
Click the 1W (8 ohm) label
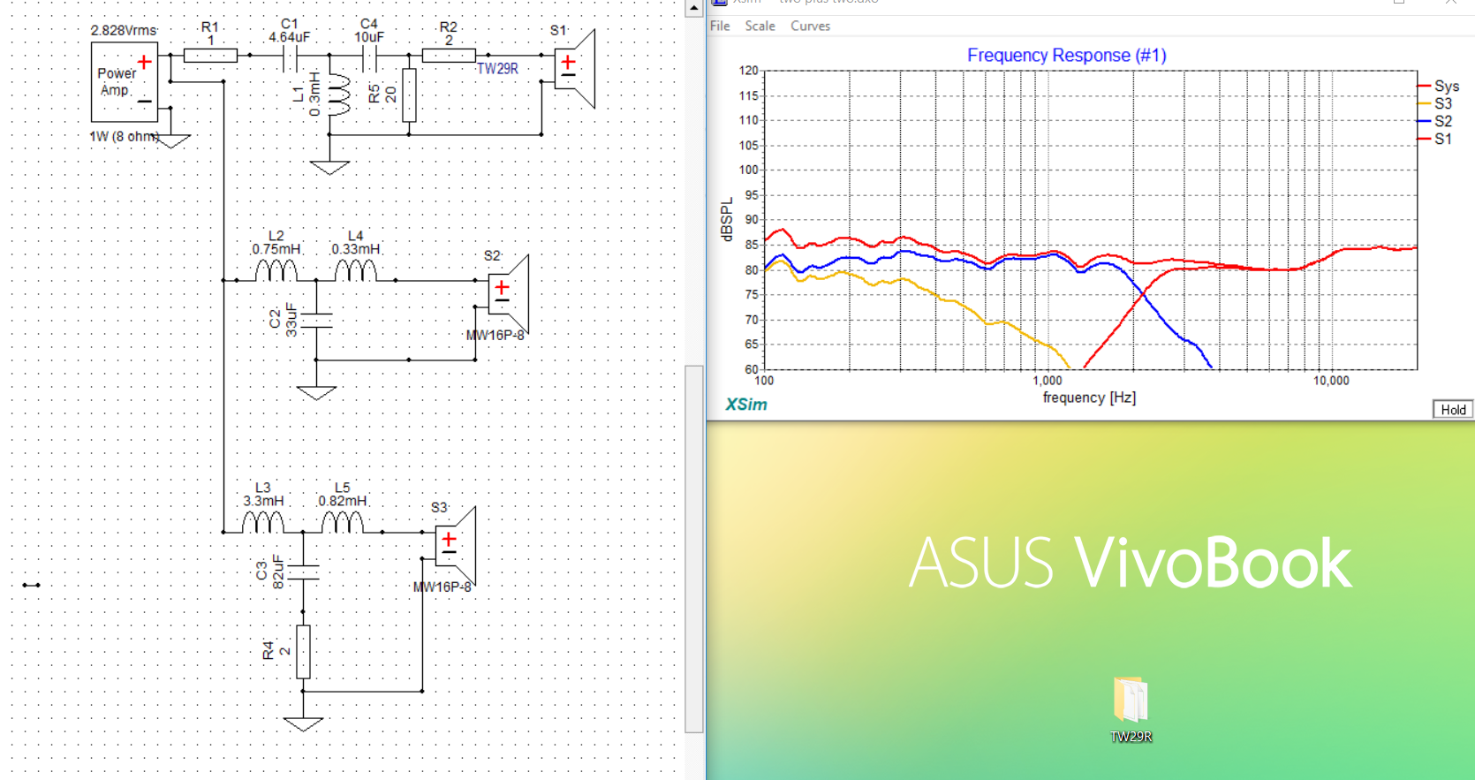(x=125, y=136)
